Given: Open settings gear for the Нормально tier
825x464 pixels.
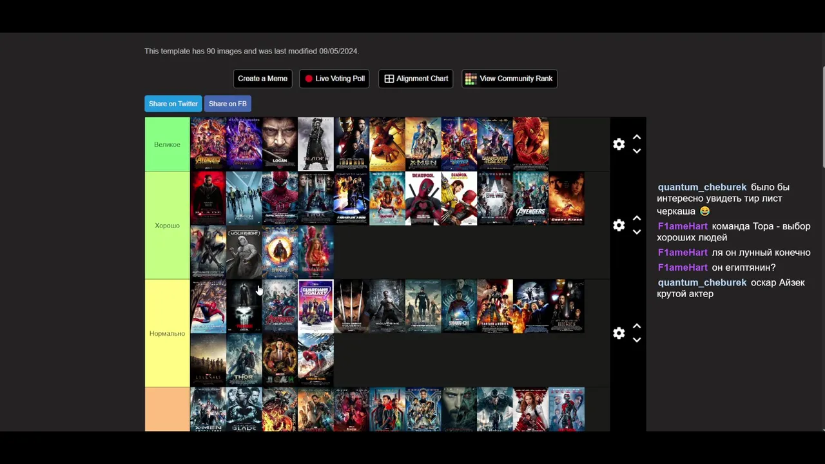Looking at the screenshot, I should [x=619, y=333].
